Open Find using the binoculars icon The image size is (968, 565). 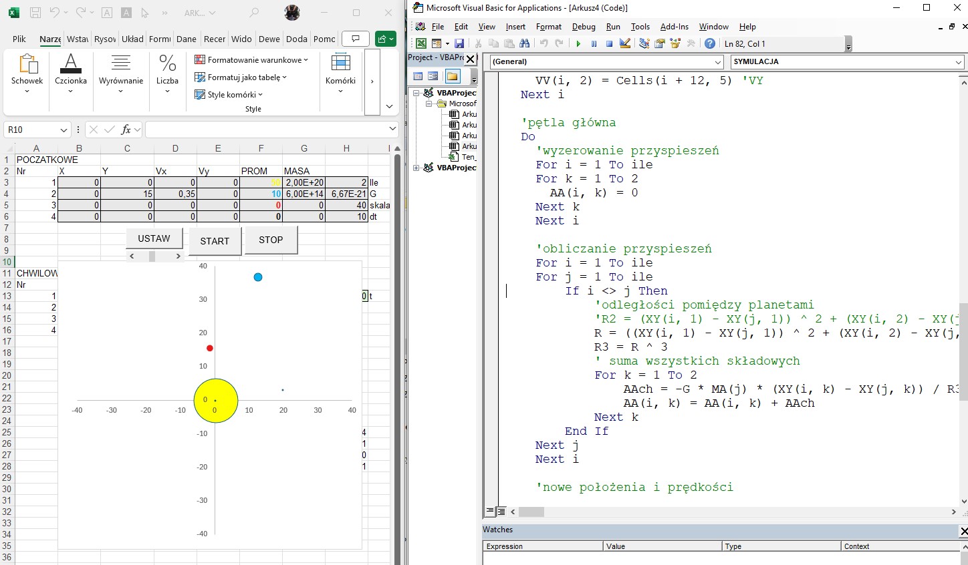click(525, 44)
